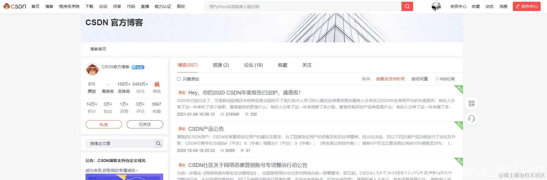This screenshot has height=180, width=547.
Task: Click the 私信 button
Action: click(104, 124)
